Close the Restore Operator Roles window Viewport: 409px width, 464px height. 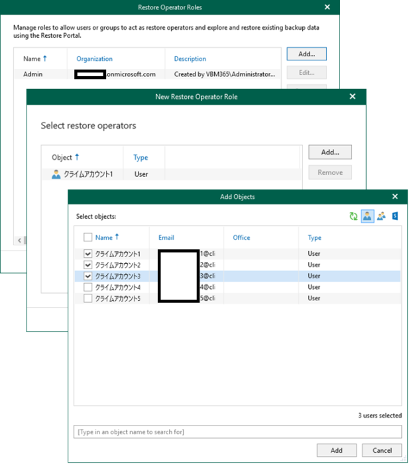point(327,7)
